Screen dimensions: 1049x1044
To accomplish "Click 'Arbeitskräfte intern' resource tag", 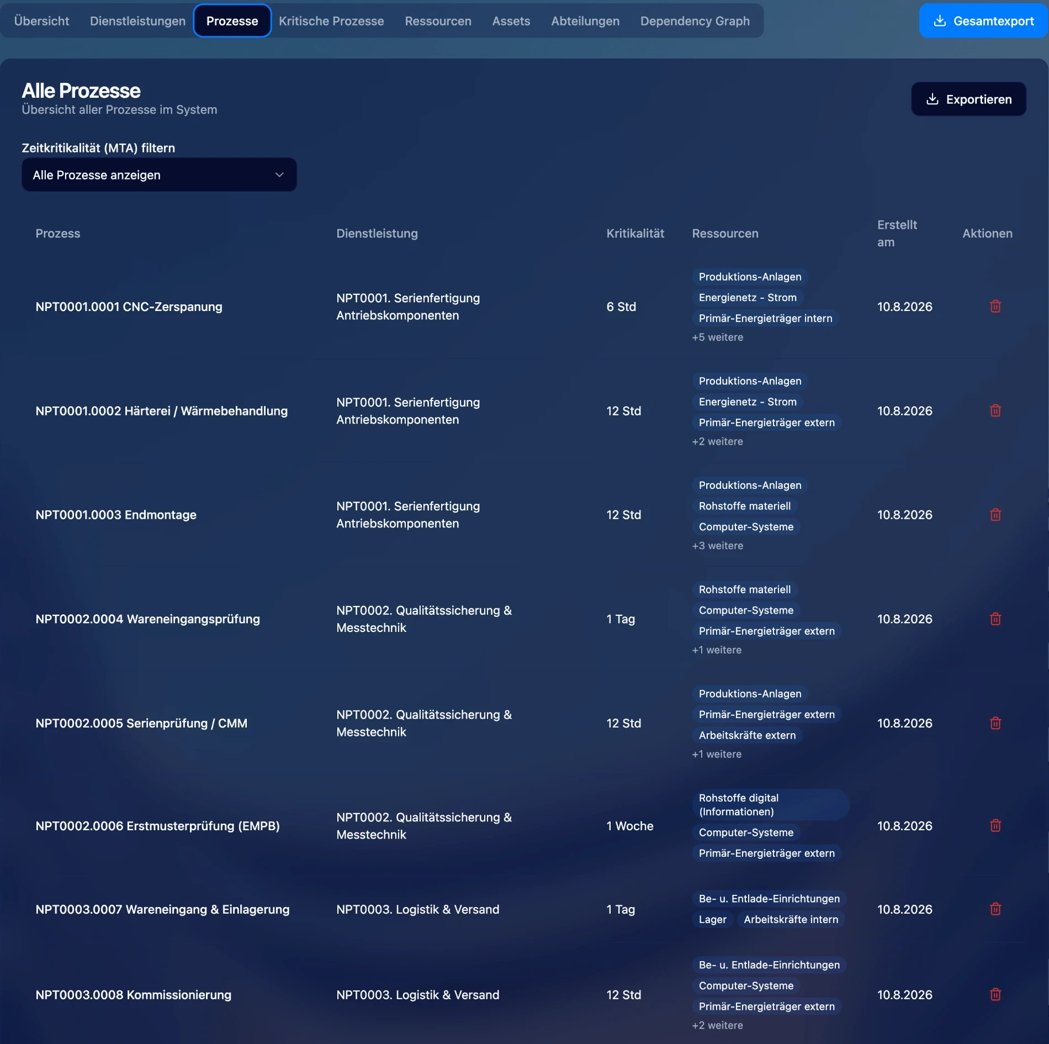I will pyautogui.click(x=791, y=920).
